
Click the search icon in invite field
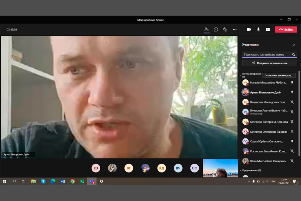click(293, 55)
